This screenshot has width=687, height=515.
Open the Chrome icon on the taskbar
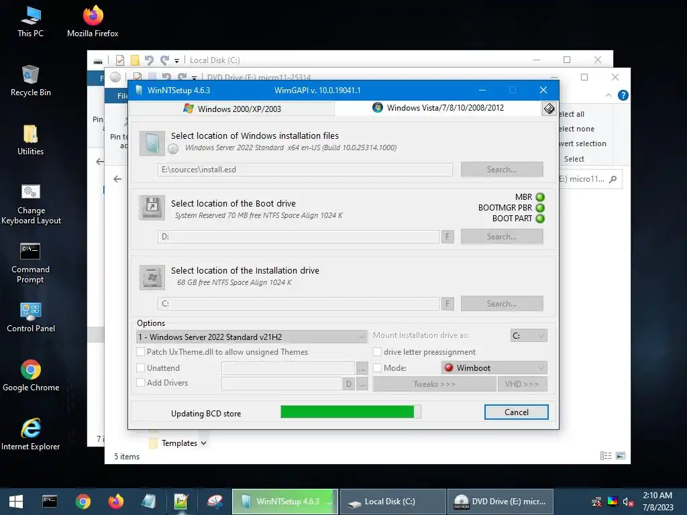(83, 502)
